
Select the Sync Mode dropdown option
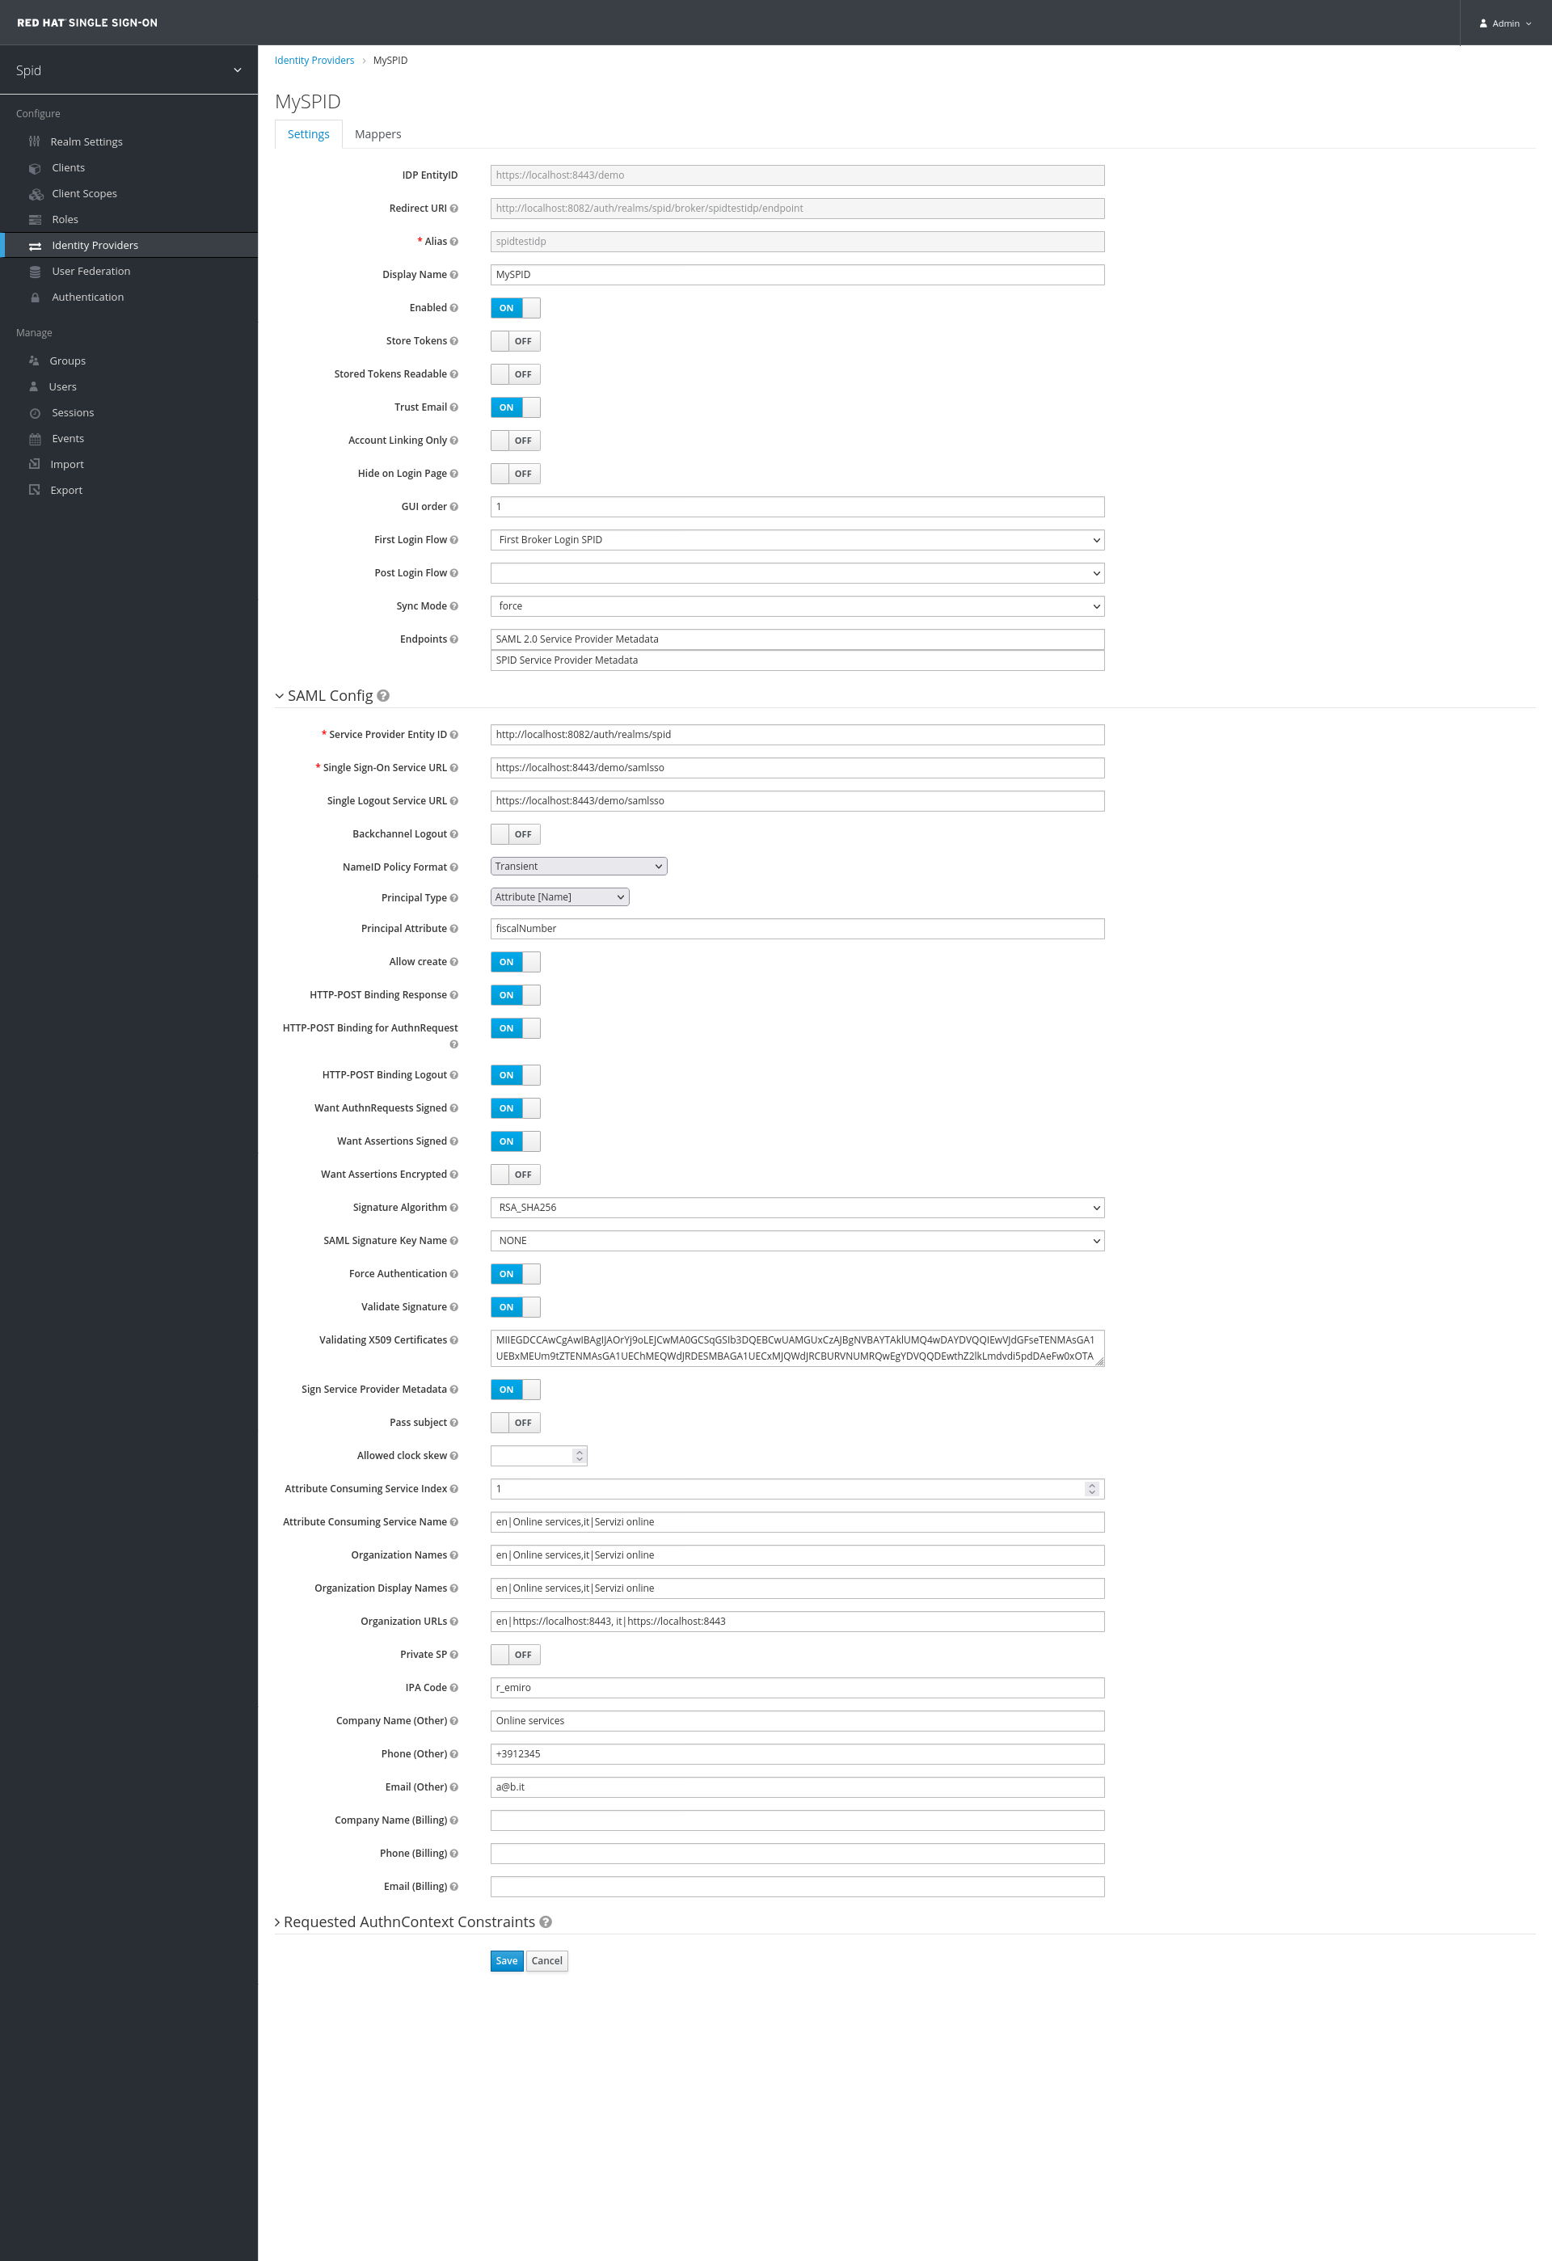pyautogui.click(x=795, y=605)
